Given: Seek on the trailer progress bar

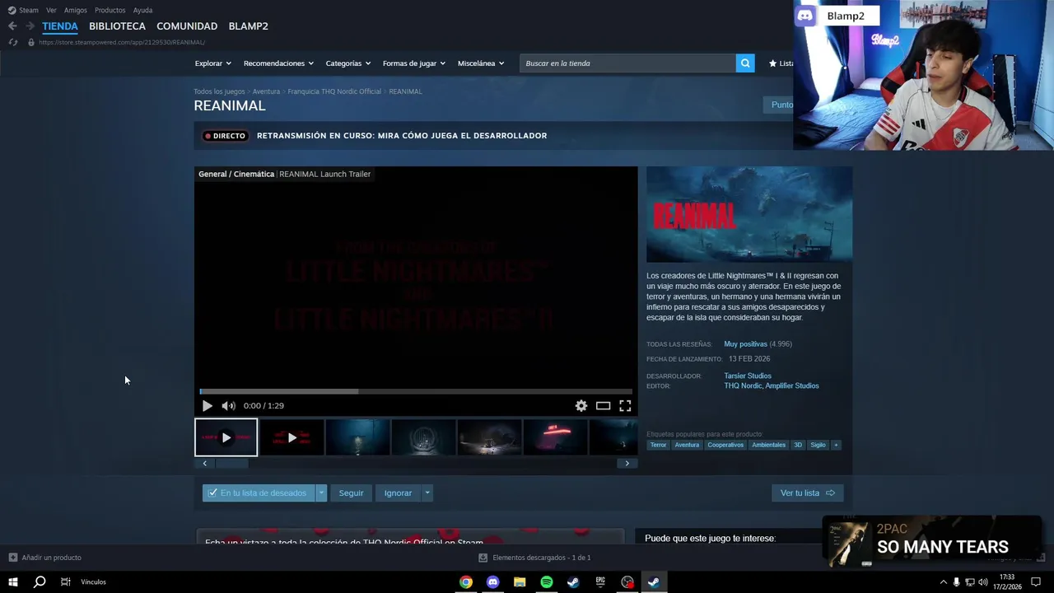Looking at the screenshot, I should 416,391.
